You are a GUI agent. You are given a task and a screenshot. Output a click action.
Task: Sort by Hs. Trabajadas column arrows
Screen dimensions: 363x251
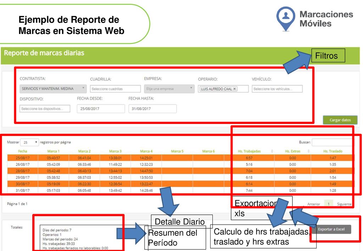point(272,151)
